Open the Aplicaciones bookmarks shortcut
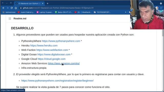 point(9,12)
